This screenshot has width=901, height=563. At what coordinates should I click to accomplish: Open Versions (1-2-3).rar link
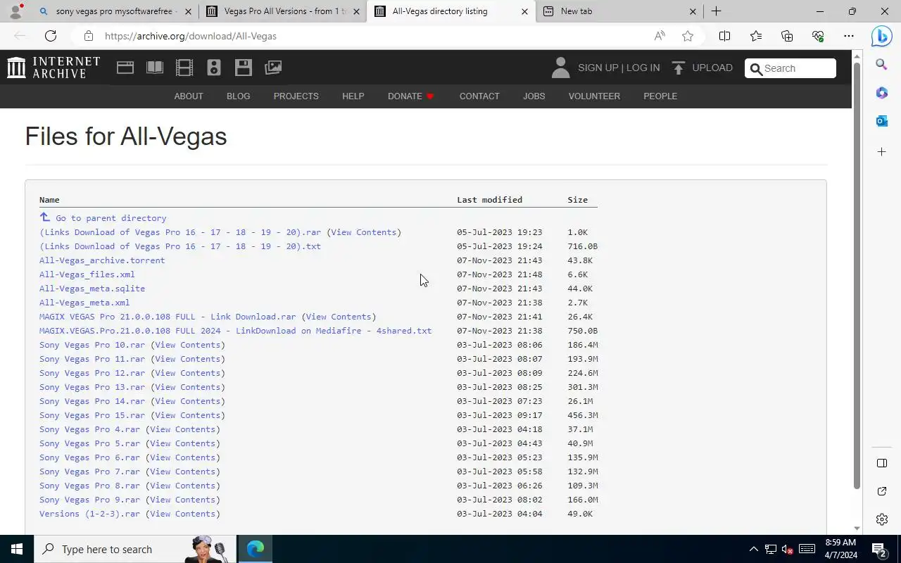89,514
